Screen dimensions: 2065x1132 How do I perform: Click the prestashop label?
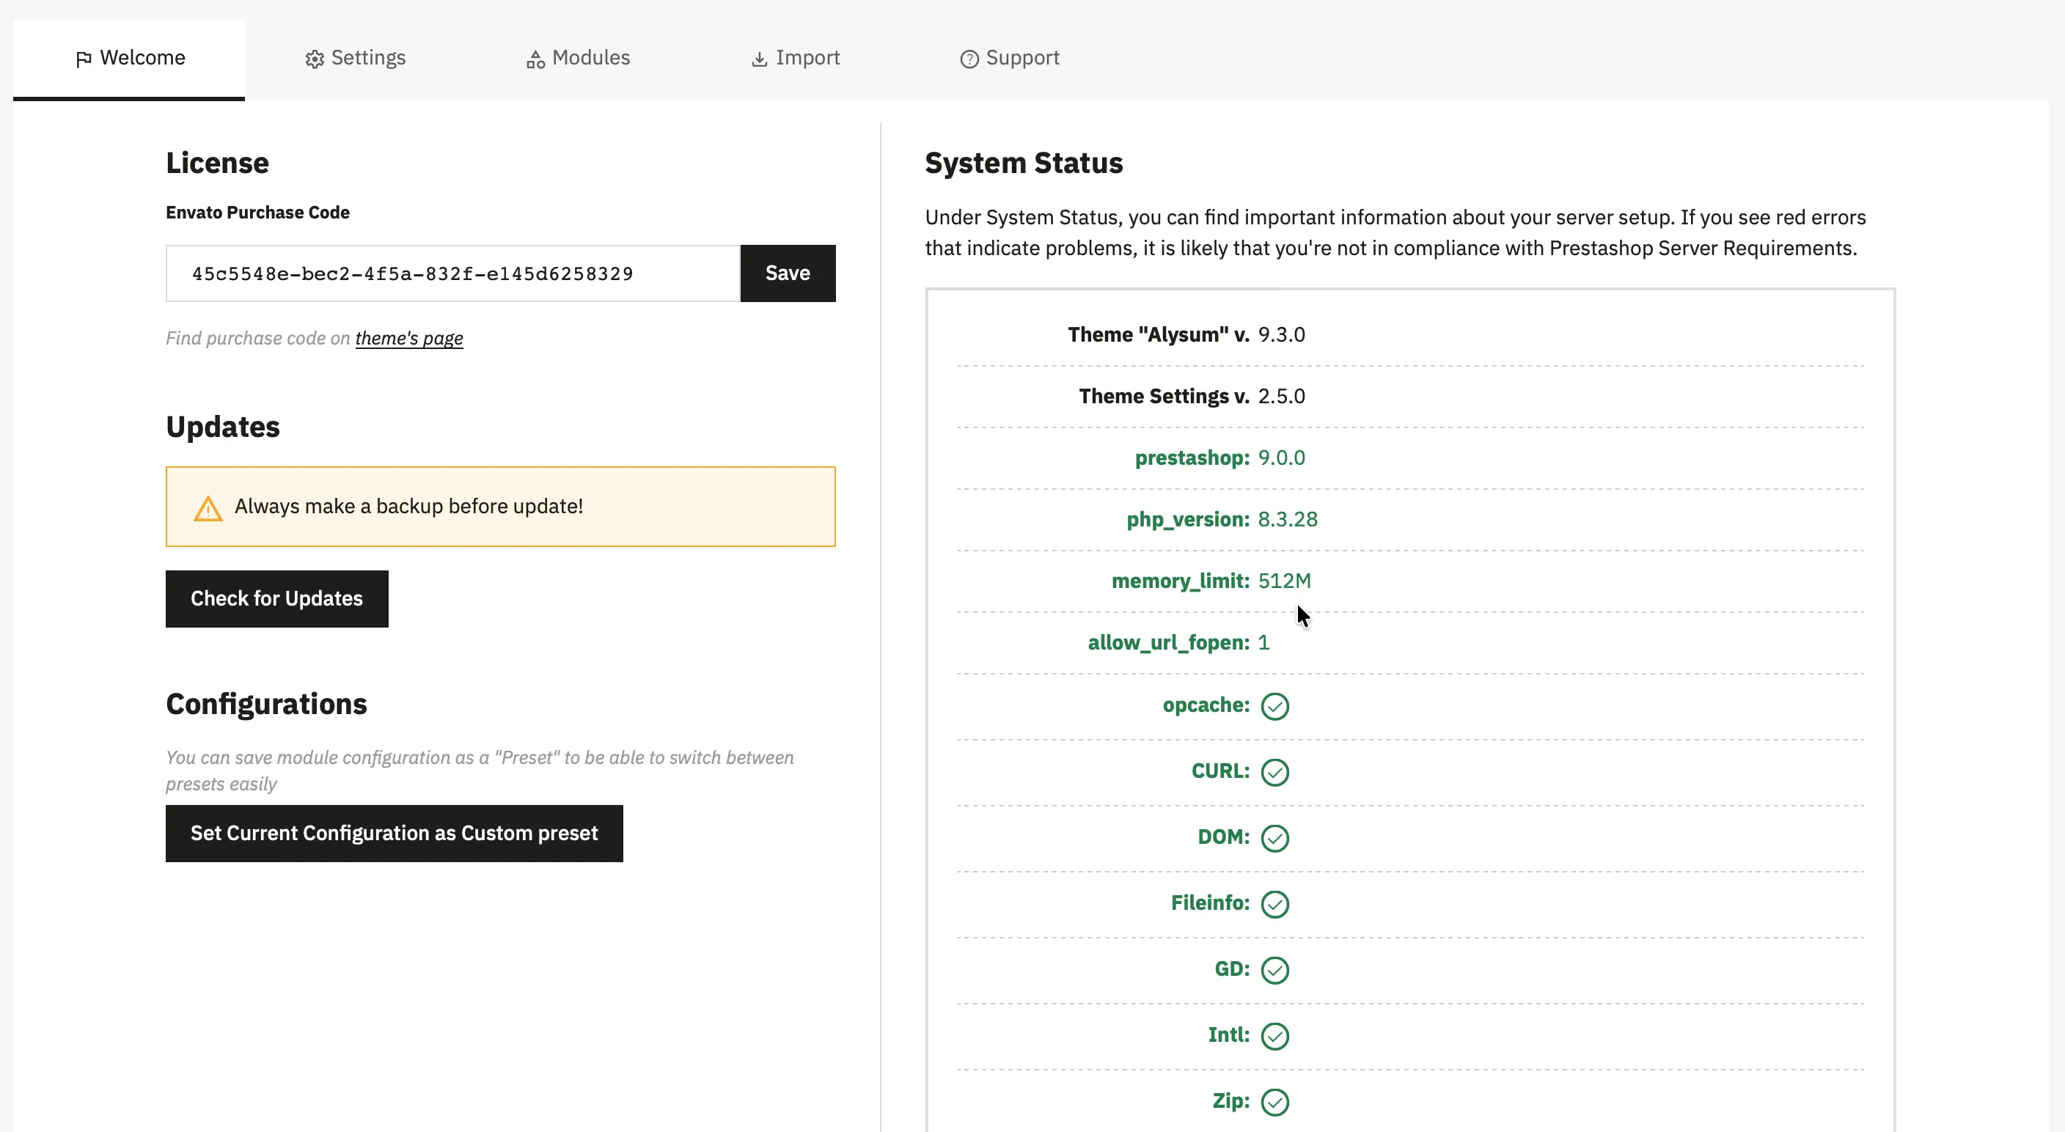click(1192, 457)
